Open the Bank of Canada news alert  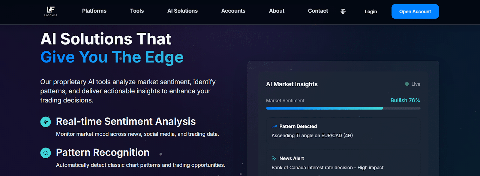[327, 168]
